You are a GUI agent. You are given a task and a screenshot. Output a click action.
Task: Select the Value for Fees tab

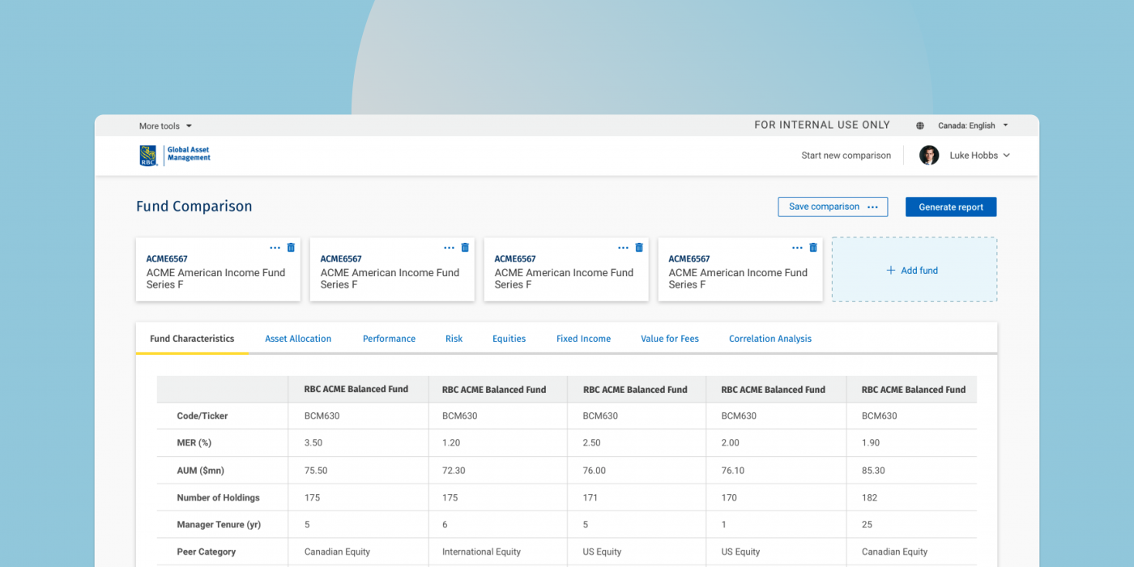[x=669, y=339]
